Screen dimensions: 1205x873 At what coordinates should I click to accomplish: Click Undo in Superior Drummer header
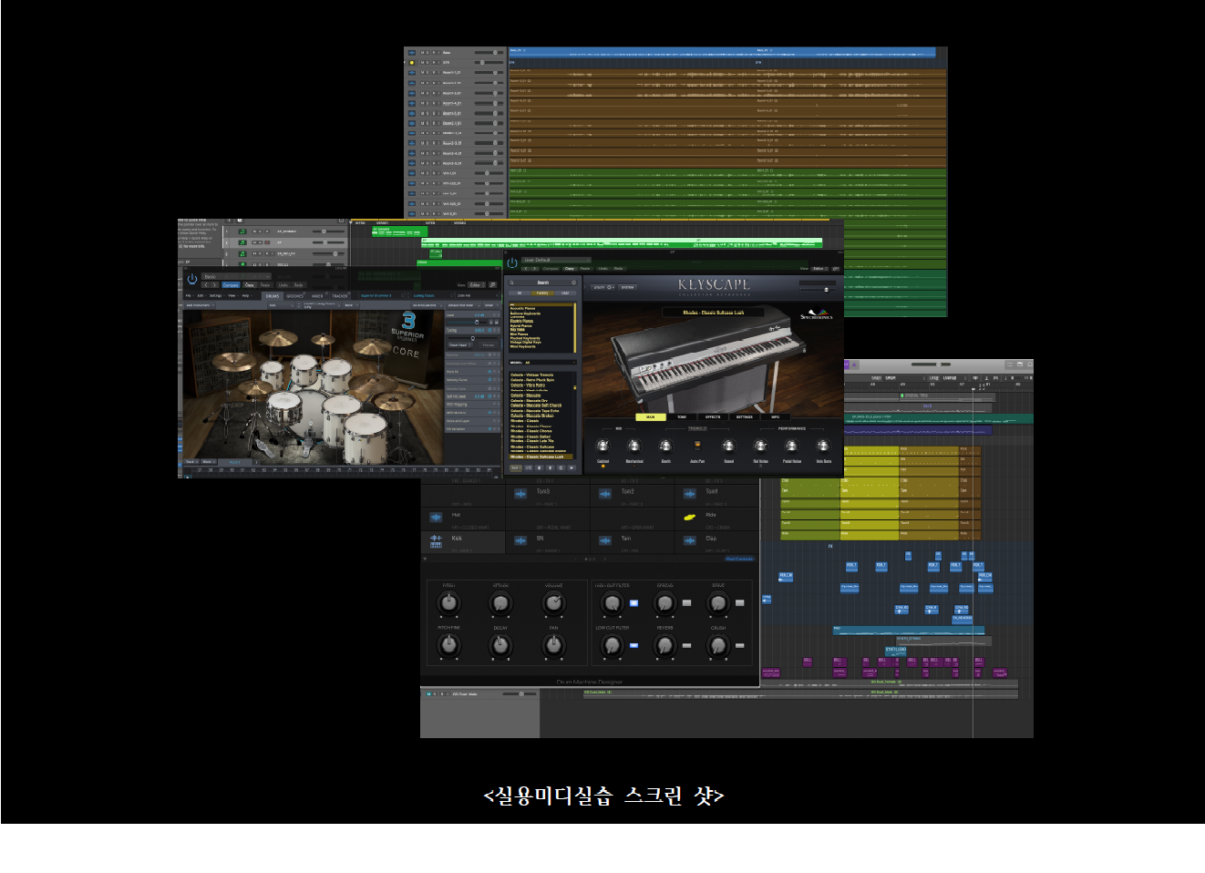283,285
